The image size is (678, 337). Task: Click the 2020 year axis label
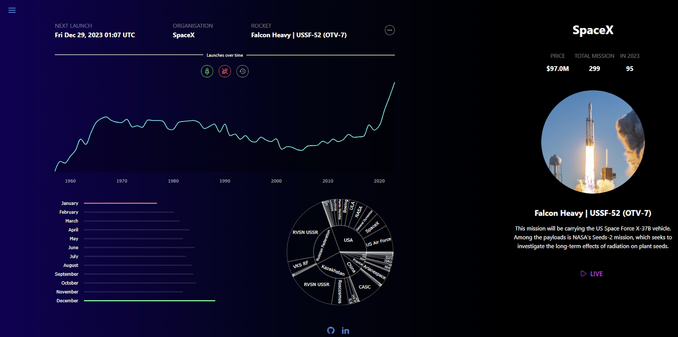[x=379, y=181]
